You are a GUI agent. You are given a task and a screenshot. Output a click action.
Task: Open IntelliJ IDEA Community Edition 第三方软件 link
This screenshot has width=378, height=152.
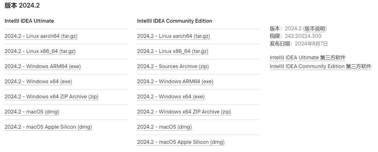(320, 66)
